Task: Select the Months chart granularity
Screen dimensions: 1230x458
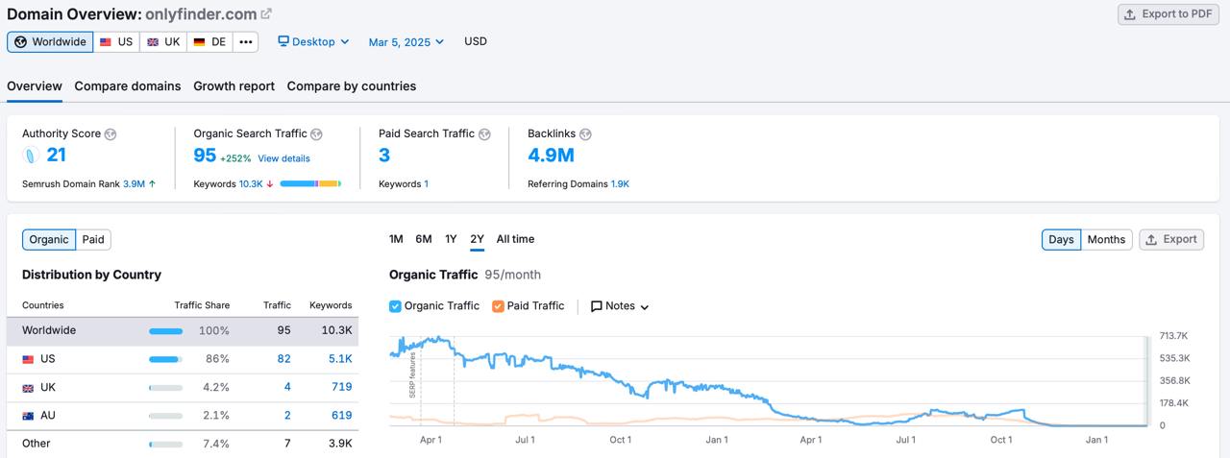Action: click(1106, 240)
